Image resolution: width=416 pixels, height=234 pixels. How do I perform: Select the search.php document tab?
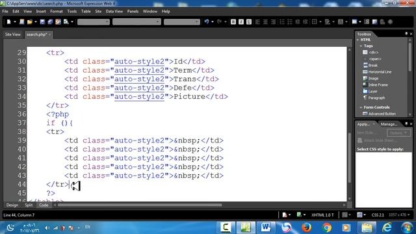pos(36,34)
